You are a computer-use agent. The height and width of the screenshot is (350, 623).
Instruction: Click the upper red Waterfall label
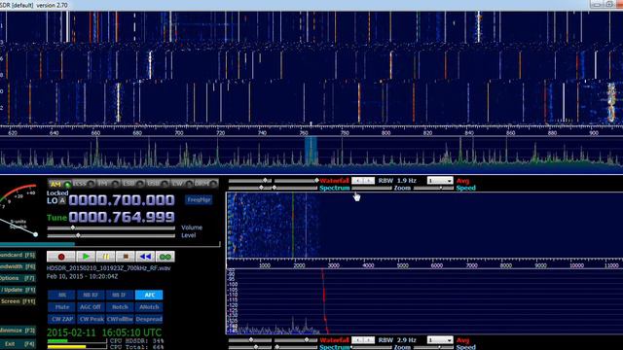pos(334,181)
